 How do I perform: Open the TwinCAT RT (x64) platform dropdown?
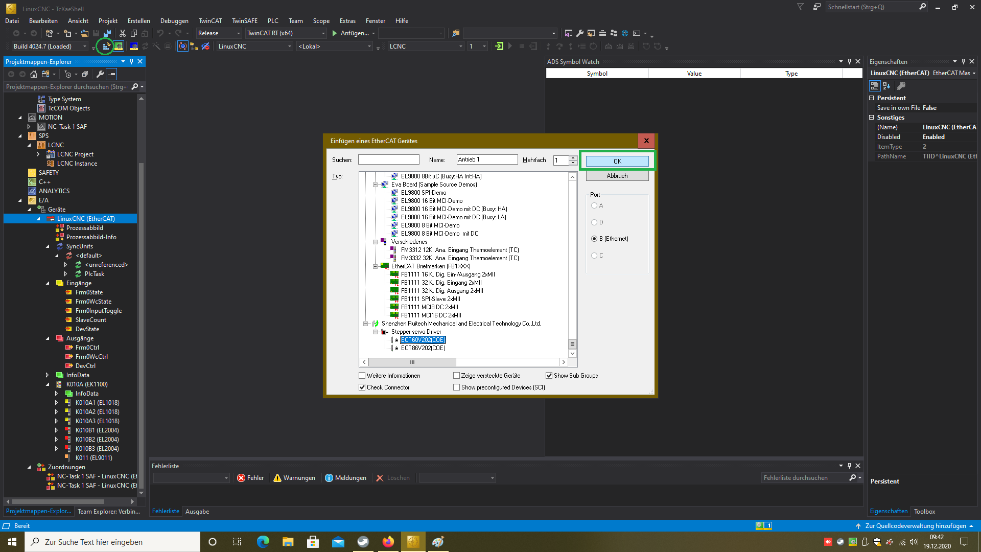[286, 33]
